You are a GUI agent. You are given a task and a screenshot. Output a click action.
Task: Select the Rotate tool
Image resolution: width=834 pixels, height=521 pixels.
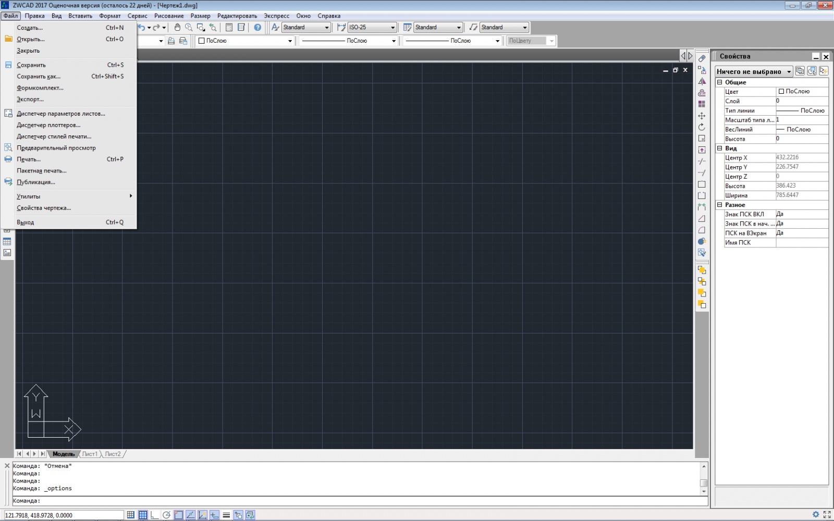coord(702,127)
